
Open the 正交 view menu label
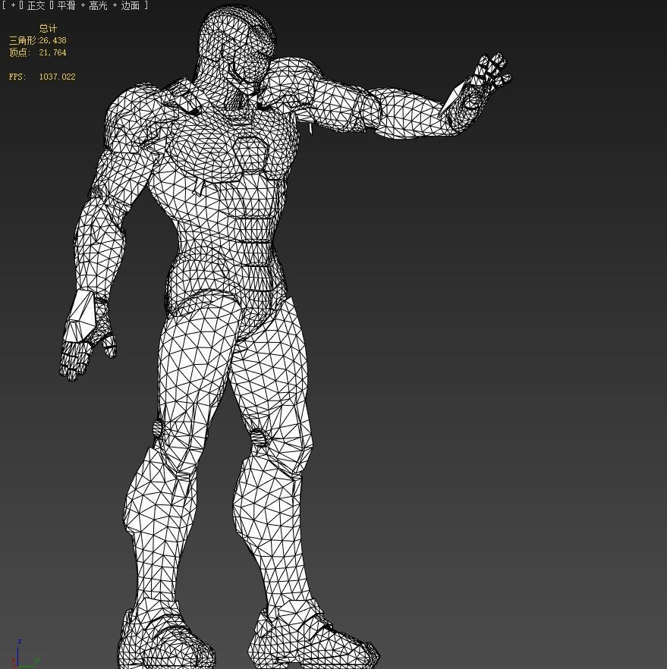pyautogui.click(x=36, y=5)
